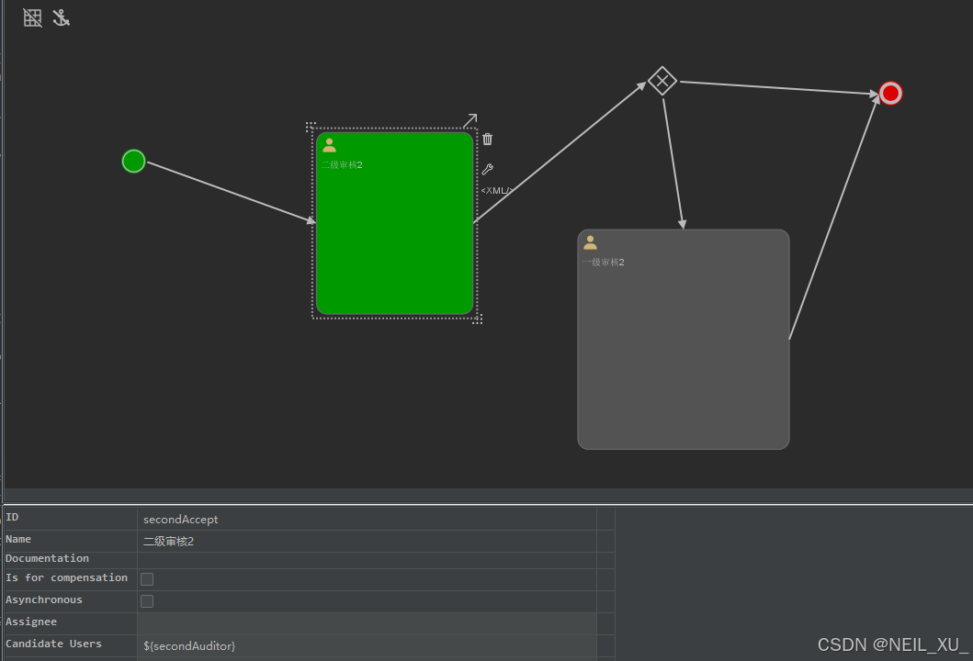
Task: Toggle the grid icon in the top toolbar
Action: click(33, 17)
